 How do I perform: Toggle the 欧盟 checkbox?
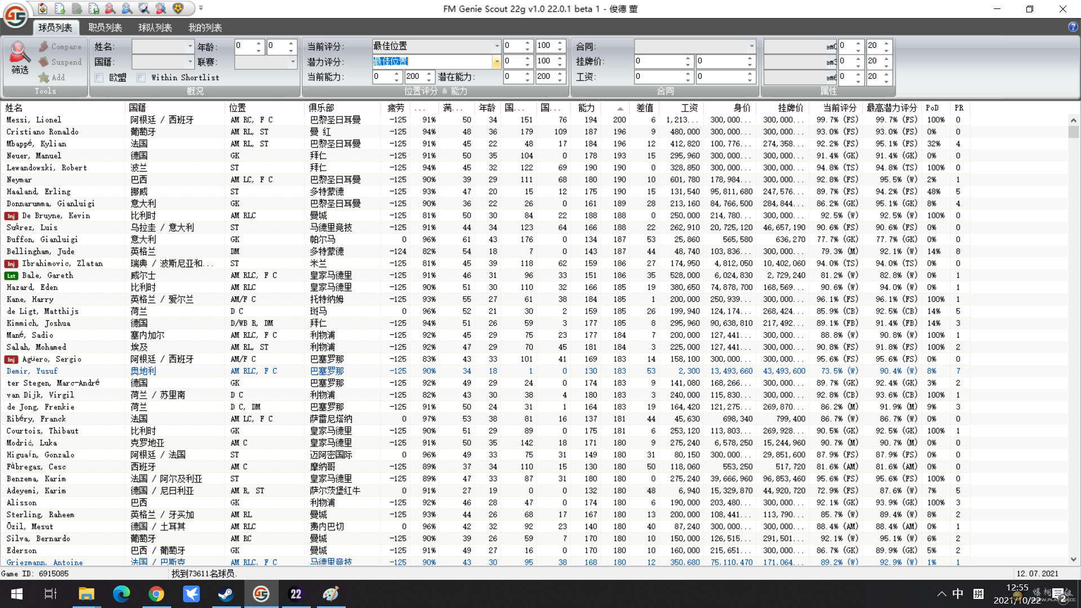99,78
